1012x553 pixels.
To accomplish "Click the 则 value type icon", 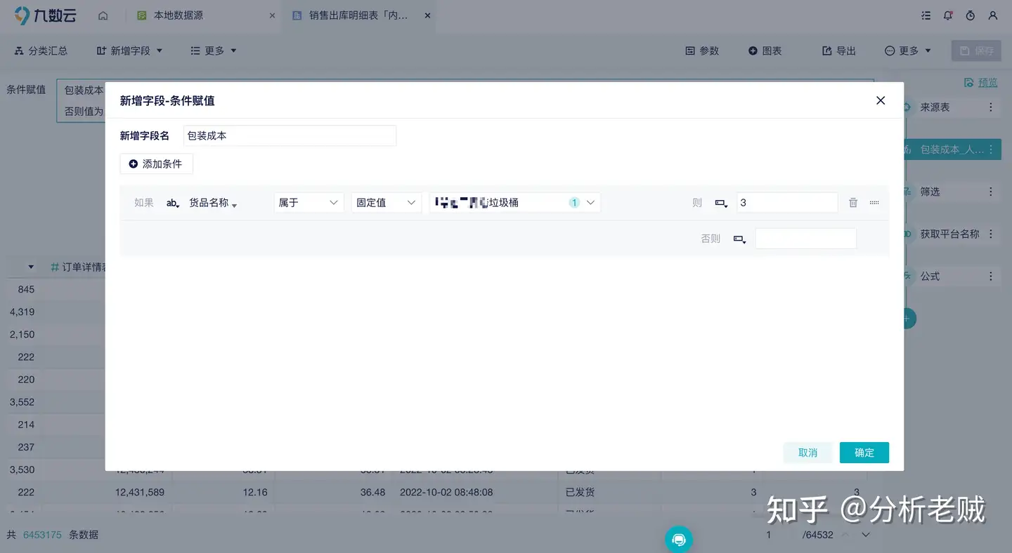I will pyautogui.click(x=721, y=203).
